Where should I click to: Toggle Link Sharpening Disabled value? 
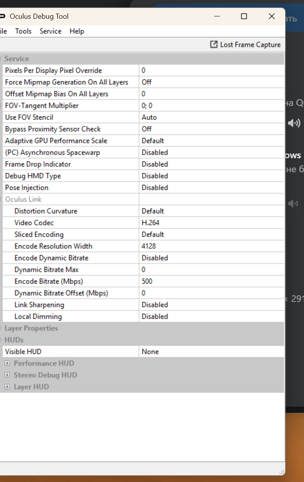pyautogui.click(x=211, y=305)
